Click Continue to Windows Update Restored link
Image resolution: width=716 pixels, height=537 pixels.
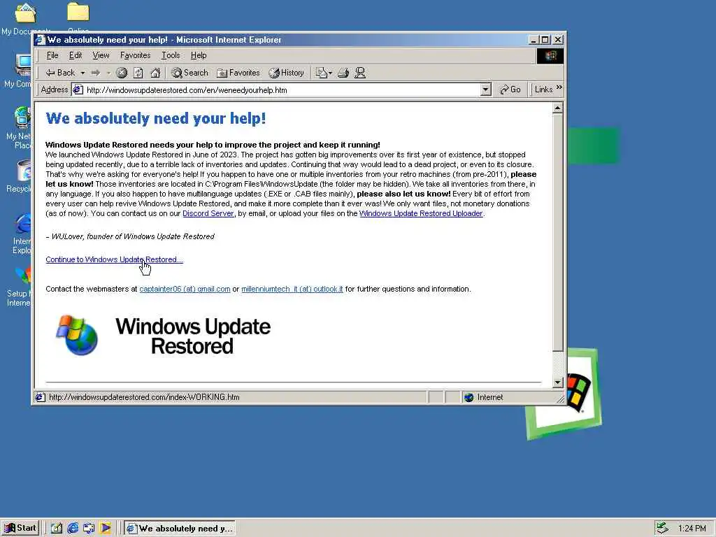pyautogui.click(x=114, y=259)
